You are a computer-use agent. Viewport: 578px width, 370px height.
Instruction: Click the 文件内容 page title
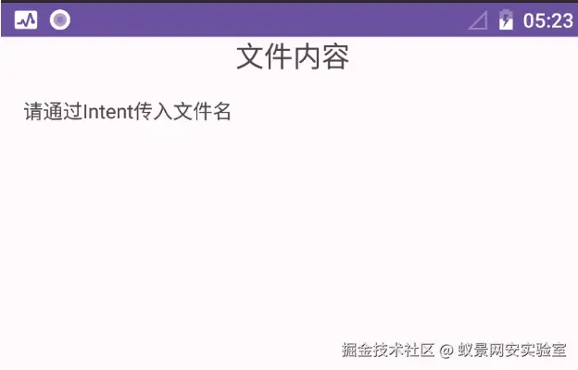293,57
